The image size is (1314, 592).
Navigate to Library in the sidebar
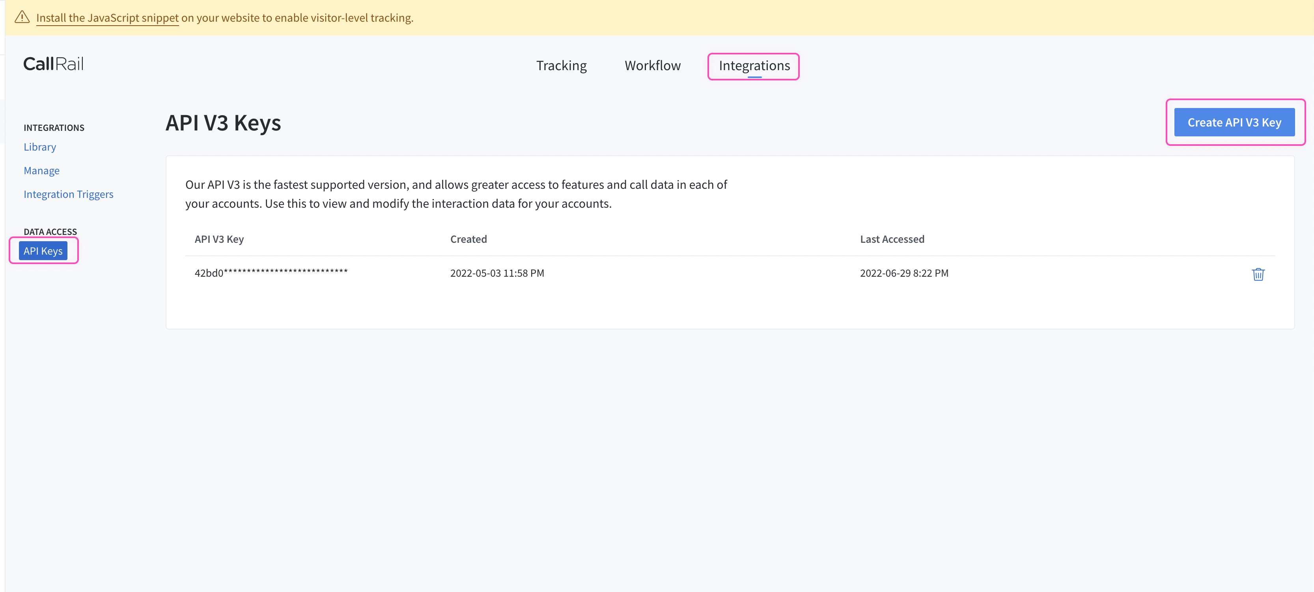[40, 147]
